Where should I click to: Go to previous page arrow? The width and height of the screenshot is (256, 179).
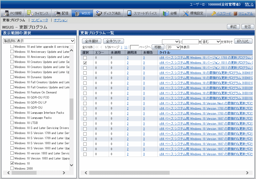pos(101,47)
